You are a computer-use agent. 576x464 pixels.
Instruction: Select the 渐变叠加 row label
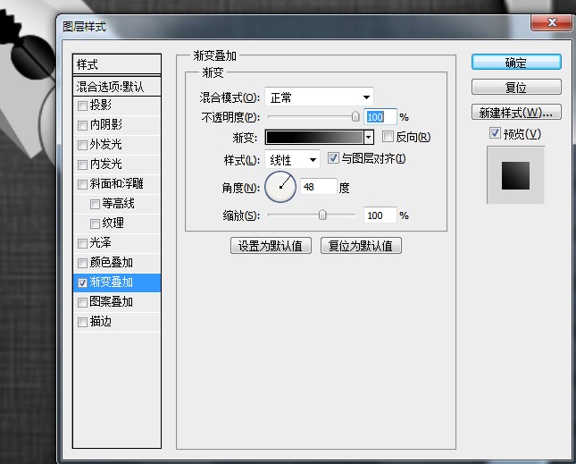click(112, 282)
